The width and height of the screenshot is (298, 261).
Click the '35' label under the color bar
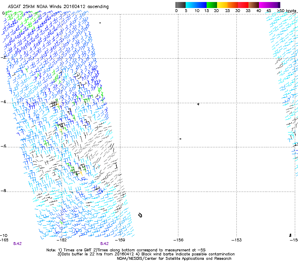point(248,11)
